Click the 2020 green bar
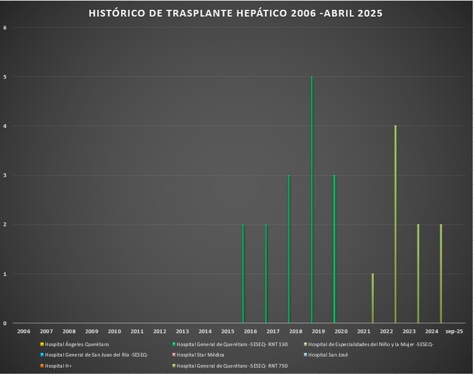 point(334,249)
